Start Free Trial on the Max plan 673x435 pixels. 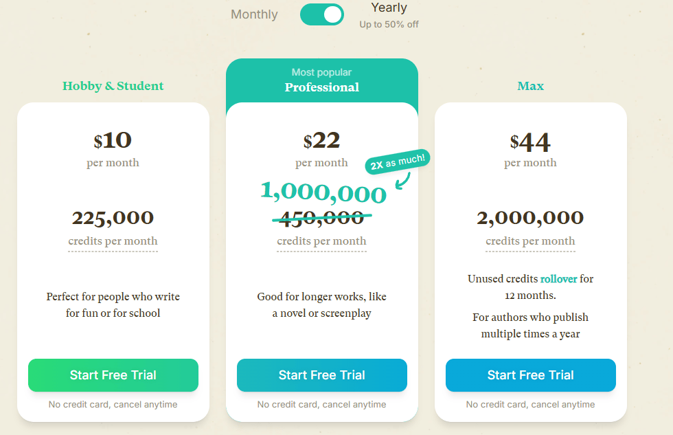pyautogui.click(x=530, y=375)
